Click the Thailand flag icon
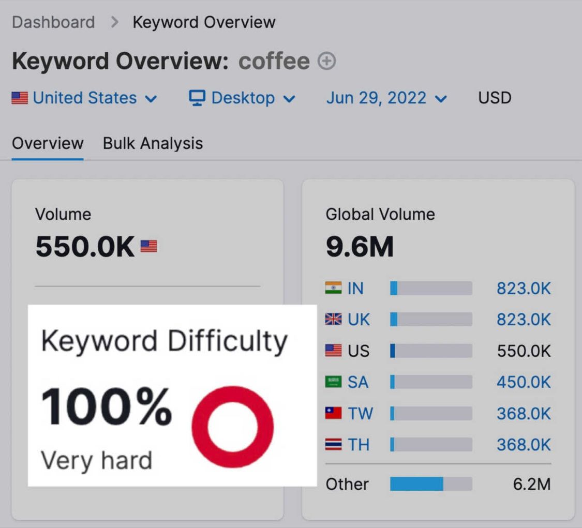This screenshot has width=582, height=528. coord(334,444)
